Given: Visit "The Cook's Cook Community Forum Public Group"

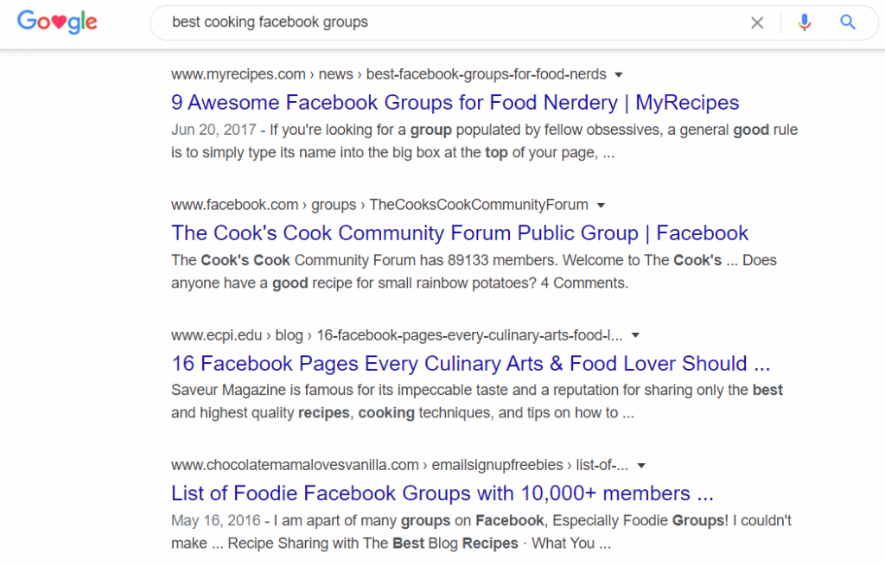Looking at the screenshot, I should point(459,232).
